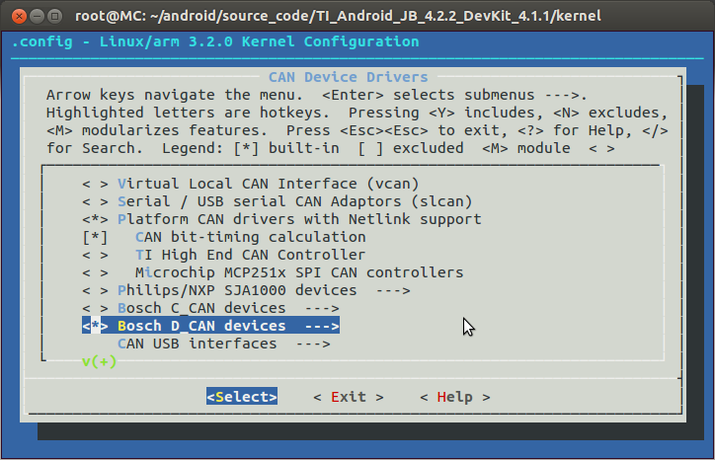Click the CAN Device Drivers dialog title

[x=349, y=77]
